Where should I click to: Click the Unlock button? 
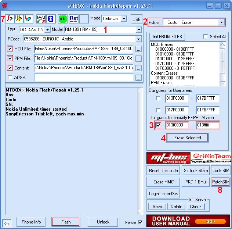click(x=103, y=222)
